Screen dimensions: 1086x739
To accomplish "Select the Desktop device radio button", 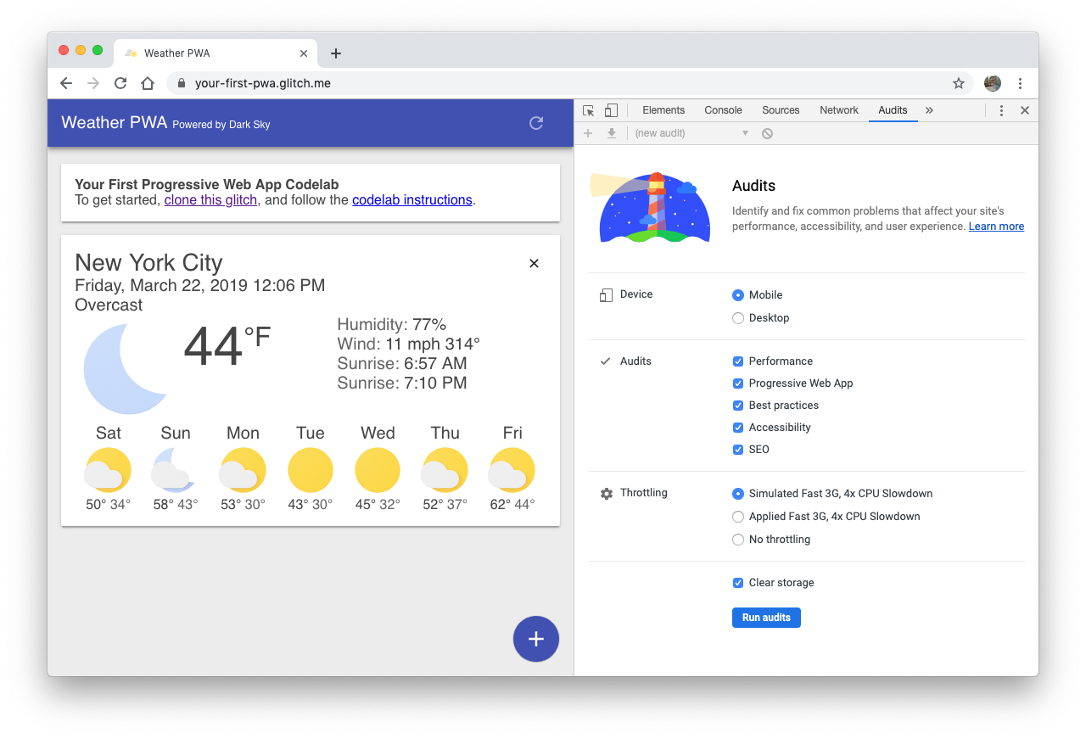I will pos(738,318).
